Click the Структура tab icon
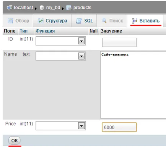The height and width of the screenshot is (148, 166). coord(41,21)
